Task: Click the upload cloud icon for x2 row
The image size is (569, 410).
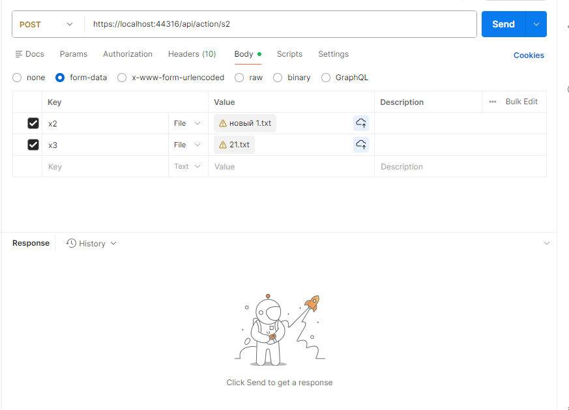Action: point(360,123)
